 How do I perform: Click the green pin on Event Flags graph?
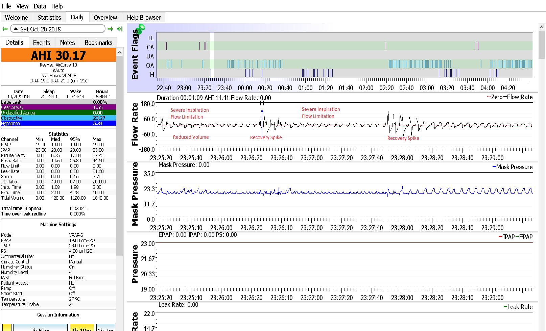tap(140, 28)
